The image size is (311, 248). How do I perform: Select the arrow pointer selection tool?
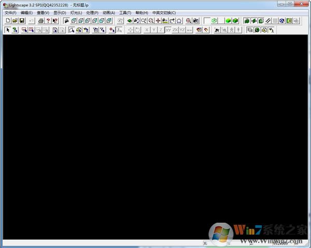(x=8, y=30)
